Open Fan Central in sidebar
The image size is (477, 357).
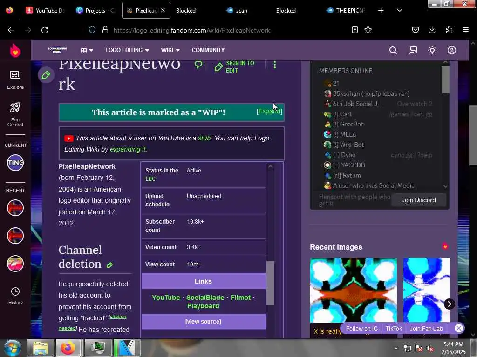[15, 114]
